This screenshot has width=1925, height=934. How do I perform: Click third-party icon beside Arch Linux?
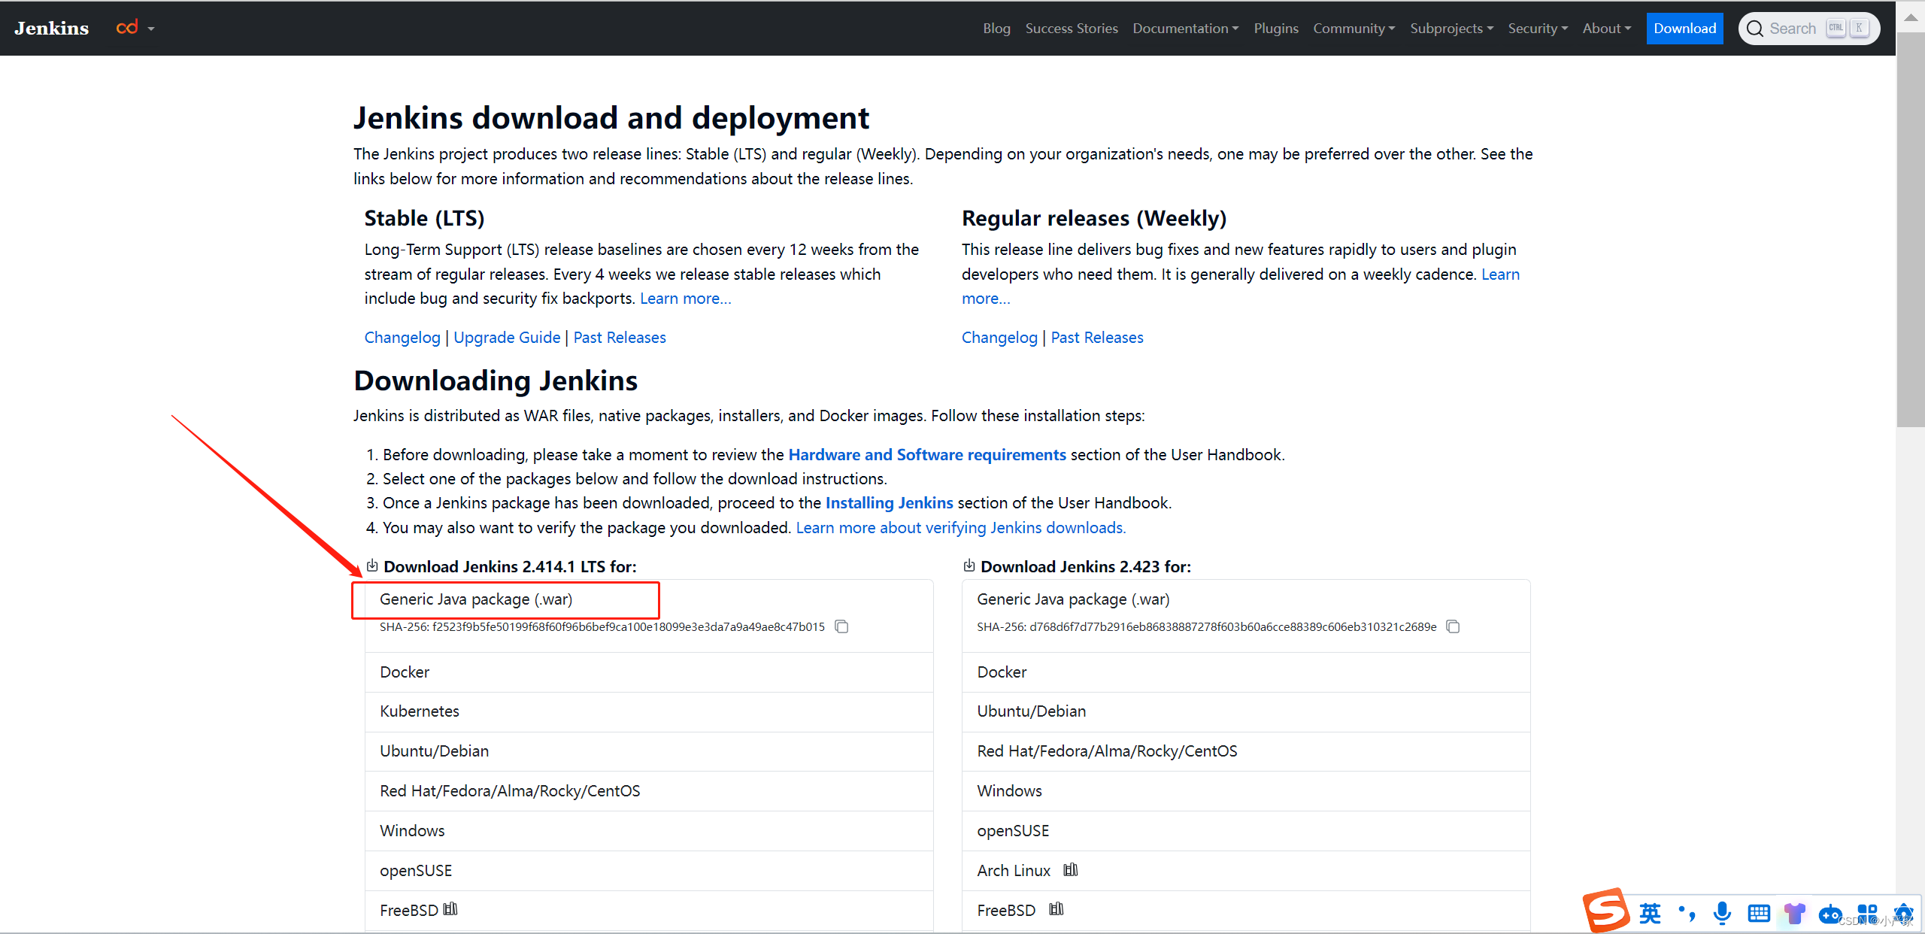(x=1071, y=870)
